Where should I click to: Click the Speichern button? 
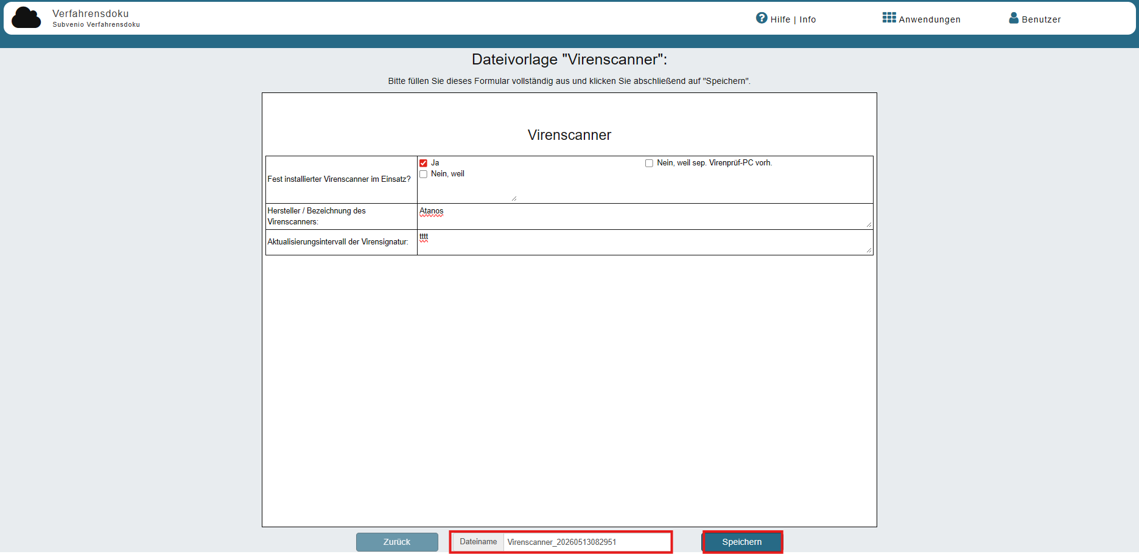[742, 542]
